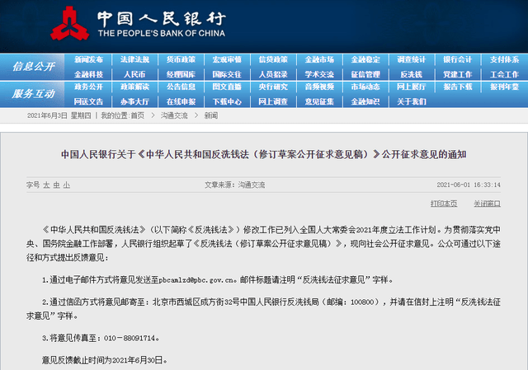Go to the 党建工作 section

458,74
